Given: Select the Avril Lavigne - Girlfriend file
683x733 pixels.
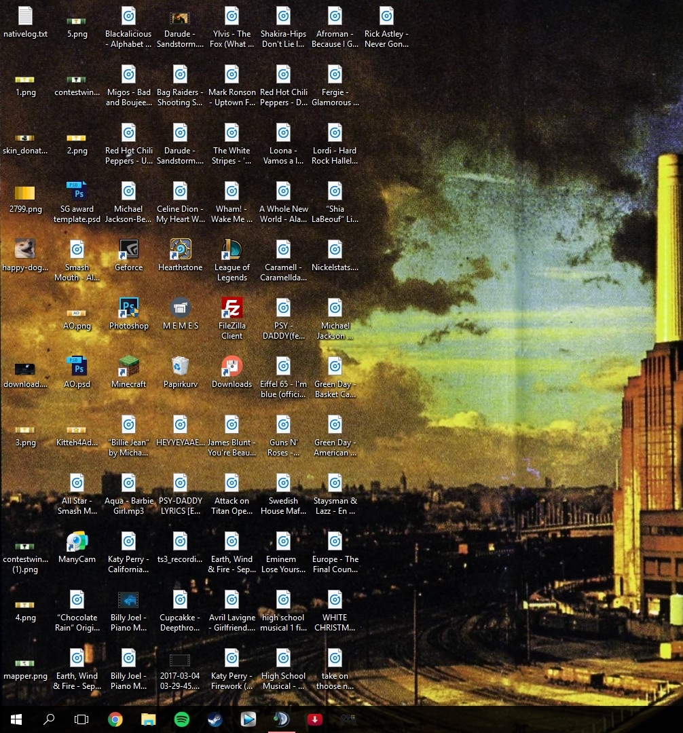Looking at the screenshot, I should pyautogui.click(x=232, y=611).
